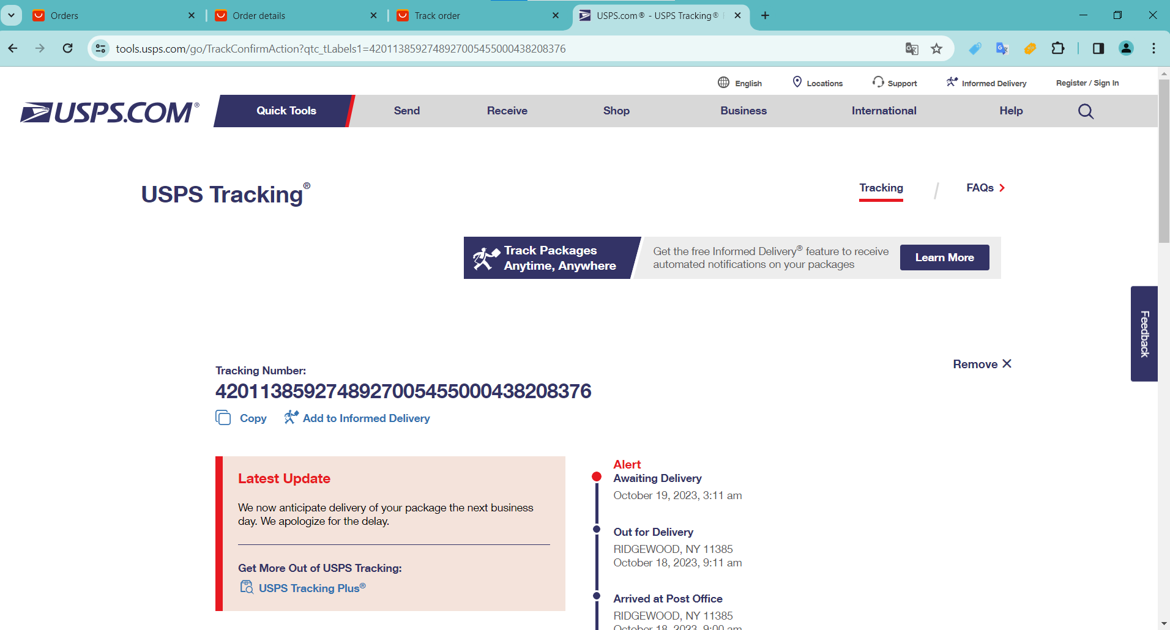Open the FAQs link
This screenshot has height=630, width=1170.
[x=986, y=188]
